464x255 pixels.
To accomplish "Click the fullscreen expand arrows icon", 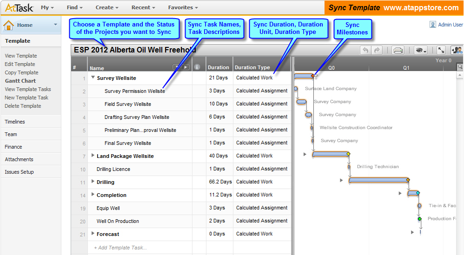I will [x=441, y=50].
